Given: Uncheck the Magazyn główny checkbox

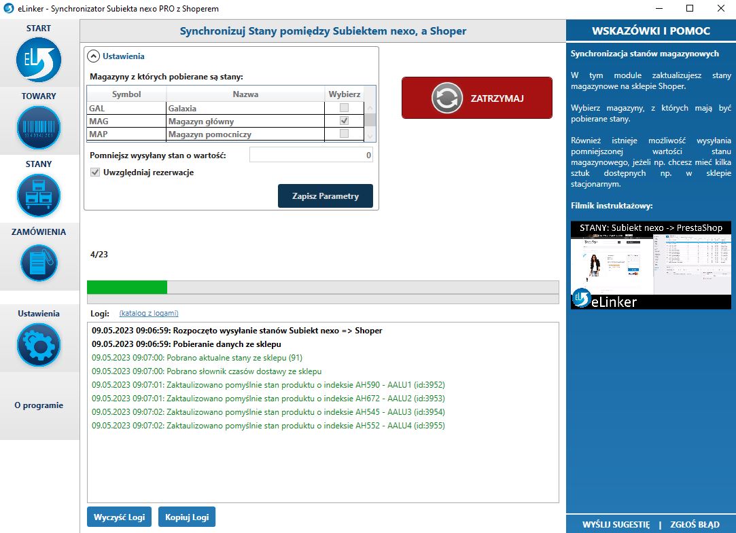Looking at the screenshot, I should [x=344, y=121].
